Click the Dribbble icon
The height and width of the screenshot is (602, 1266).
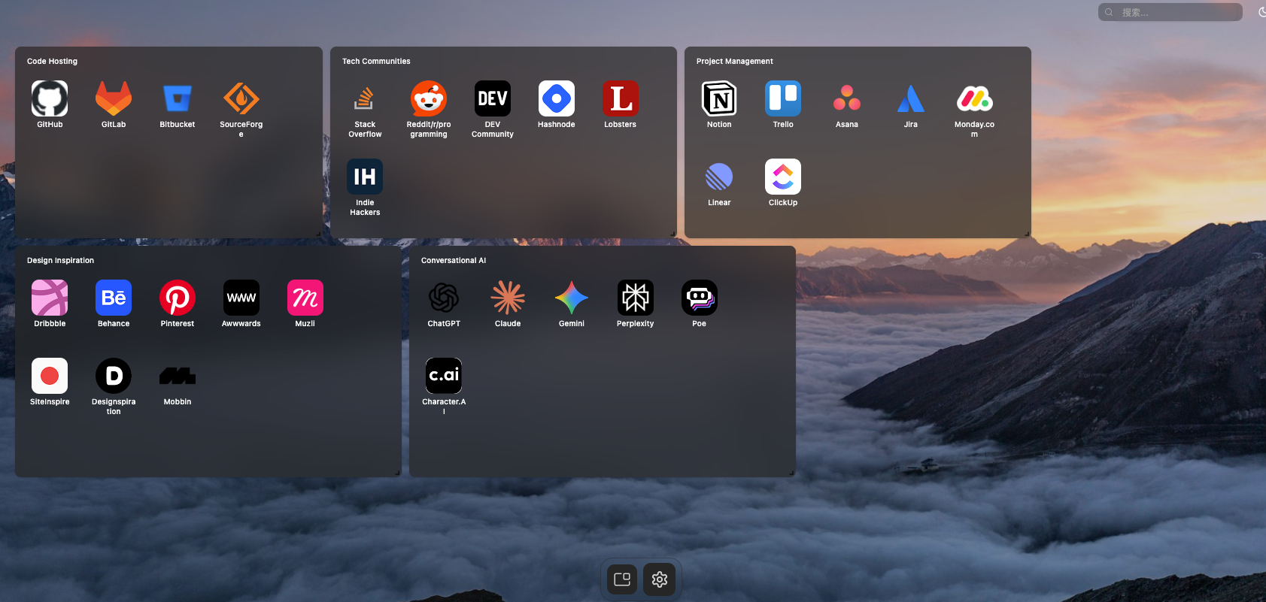pyautogui.click(x=50, y=298)
